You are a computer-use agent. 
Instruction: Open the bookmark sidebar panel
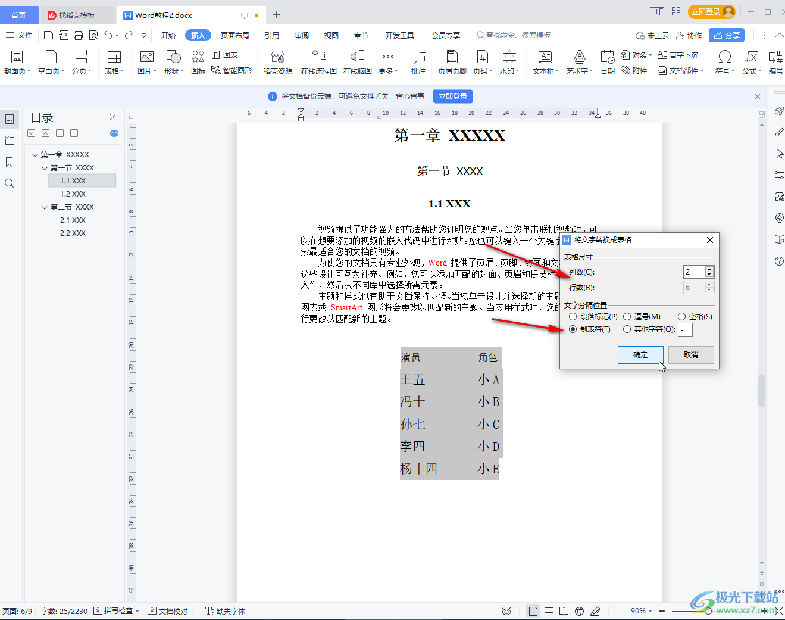pyautogui.click(x=10, y=162)
